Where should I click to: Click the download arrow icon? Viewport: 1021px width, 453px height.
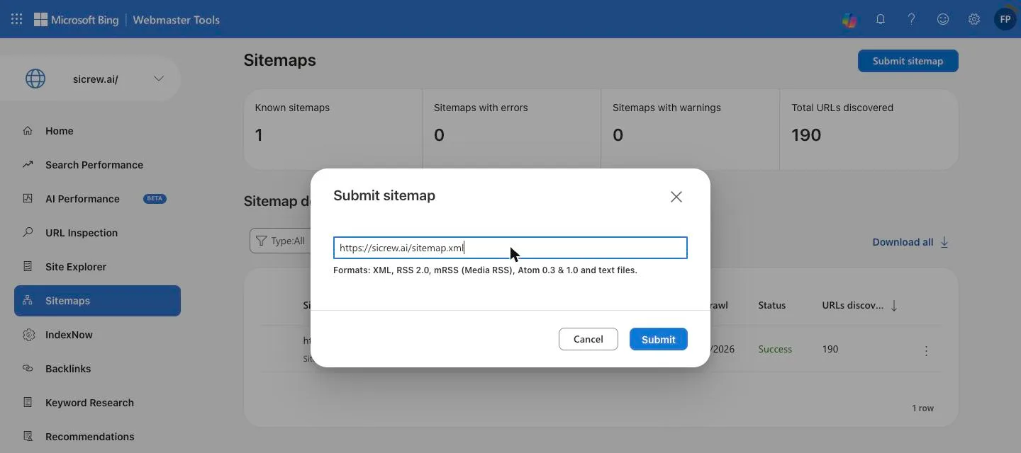pyautogui.click(x=944, y=242)
